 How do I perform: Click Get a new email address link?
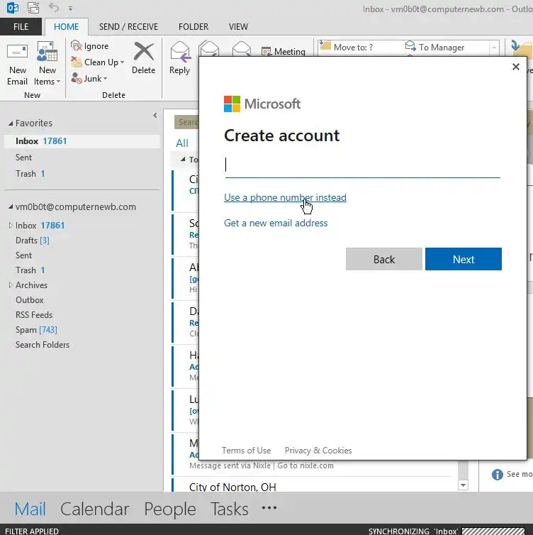point(276,223)
